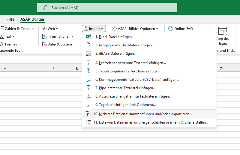This screenshot has height=155, width=240.
Task: Expand the Text dropdown menu
Action: click(13, 36)
